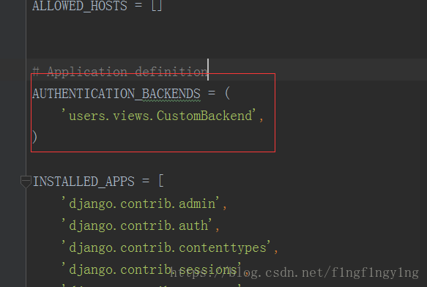The width and height of the screenshot is (427, 287).
Task: Click the 'django.contrib.contenttypes' entry
Action: 166,247
